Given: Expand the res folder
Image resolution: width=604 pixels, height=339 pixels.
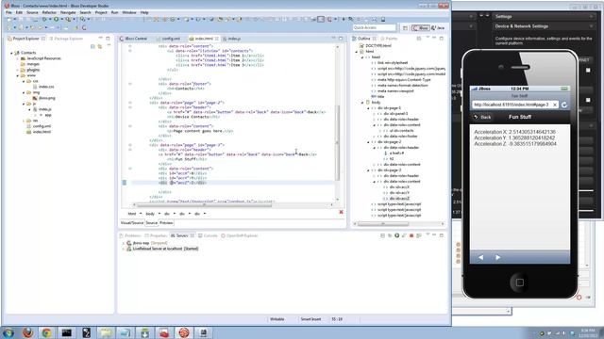Looking at the screenshot, I should point(24,121).
